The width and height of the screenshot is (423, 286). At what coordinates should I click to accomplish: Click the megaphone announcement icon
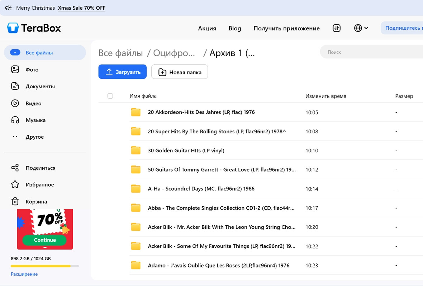coord(8,8)
